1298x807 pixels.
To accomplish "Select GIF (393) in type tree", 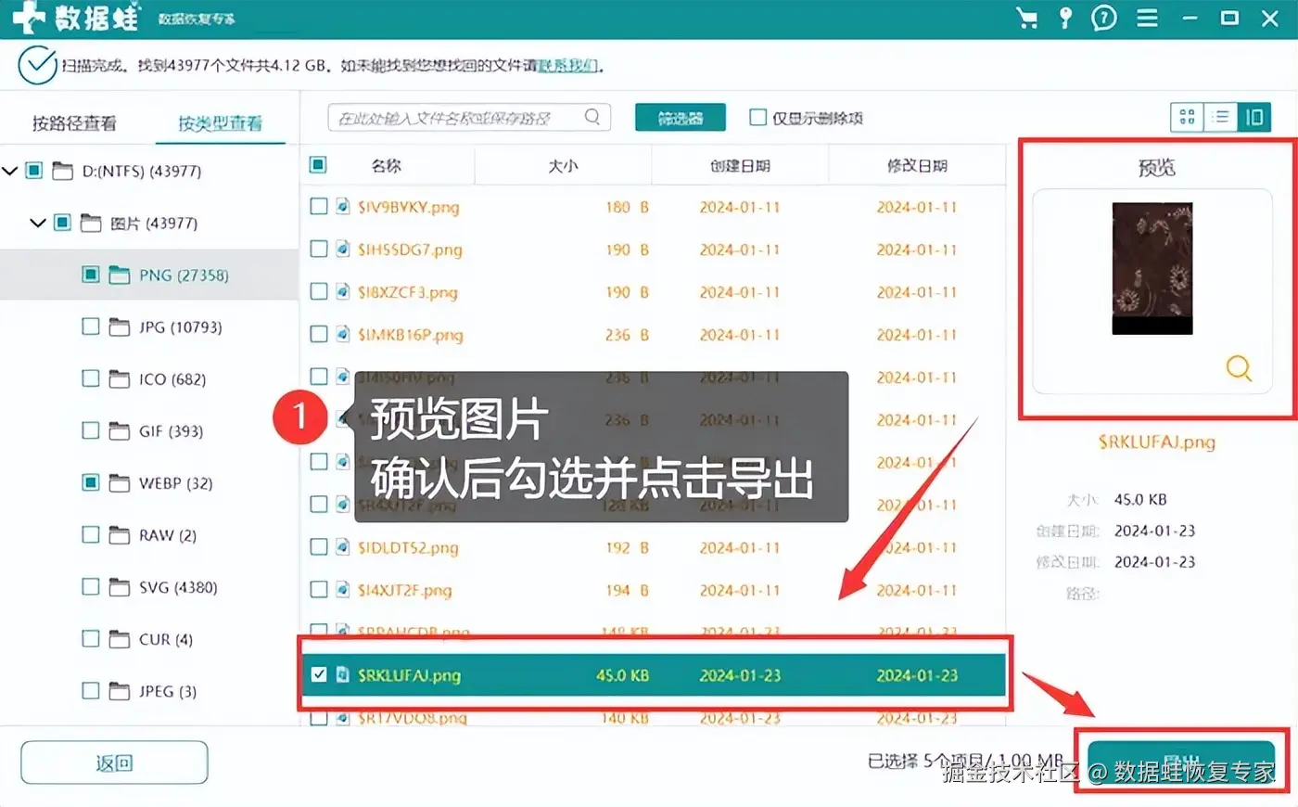I will click(171, 430).
